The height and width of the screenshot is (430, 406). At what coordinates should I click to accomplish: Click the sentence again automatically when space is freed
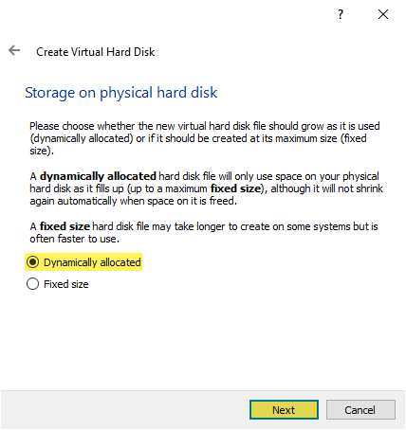pos(133,201)
